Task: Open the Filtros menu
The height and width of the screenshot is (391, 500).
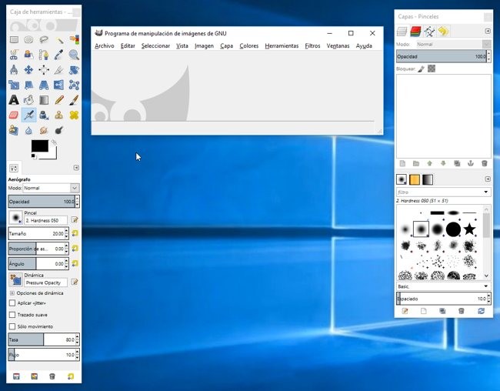Action: [312, 46]
